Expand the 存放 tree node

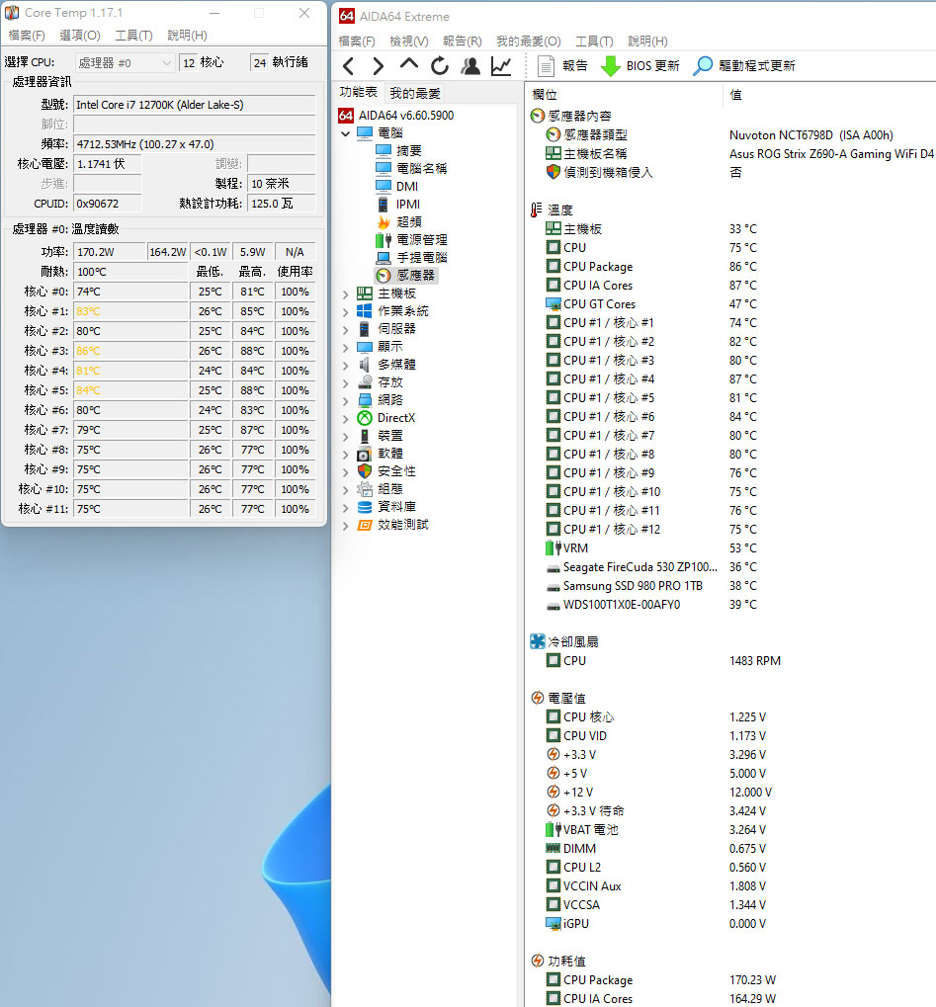[x=346, y=382]
